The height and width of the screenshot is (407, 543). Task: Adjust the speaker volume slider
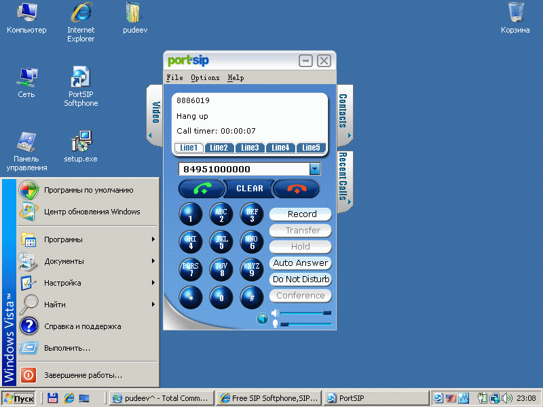click(x=306, y=313)
